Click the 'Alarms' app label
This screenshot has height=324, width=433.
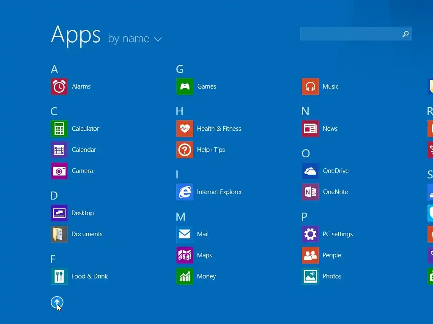81,86
